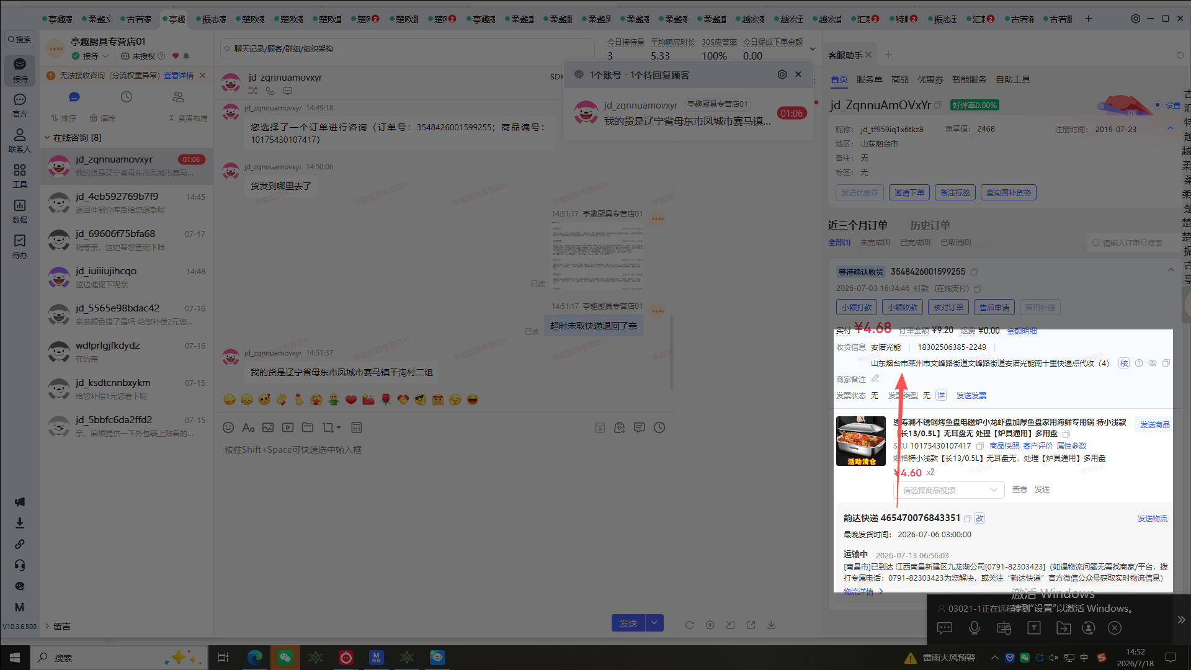1191x670 pixels.
Task: Toggle the notification bell beside 未授权
Action: click(186, 56)
